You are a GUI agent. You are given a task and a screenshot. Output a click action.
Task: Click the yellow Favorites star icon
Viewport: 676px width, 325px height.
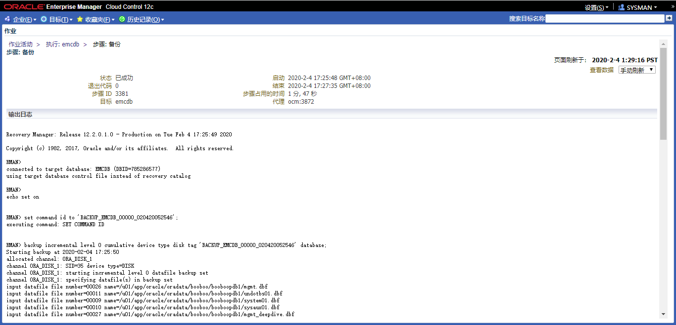pos(80,19)
